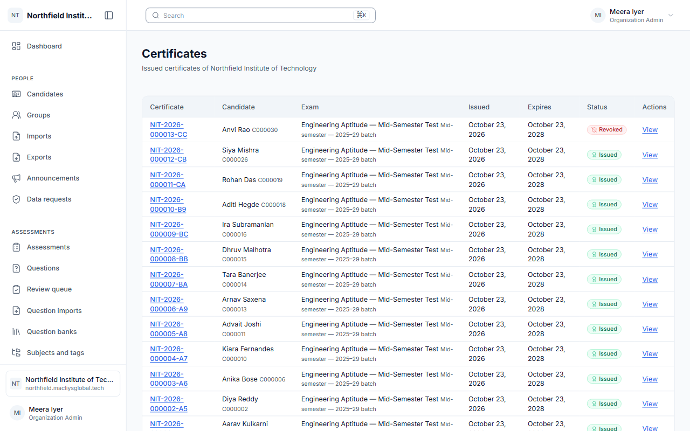
Task: Open the Exports download icon
Action: [16, 157]
